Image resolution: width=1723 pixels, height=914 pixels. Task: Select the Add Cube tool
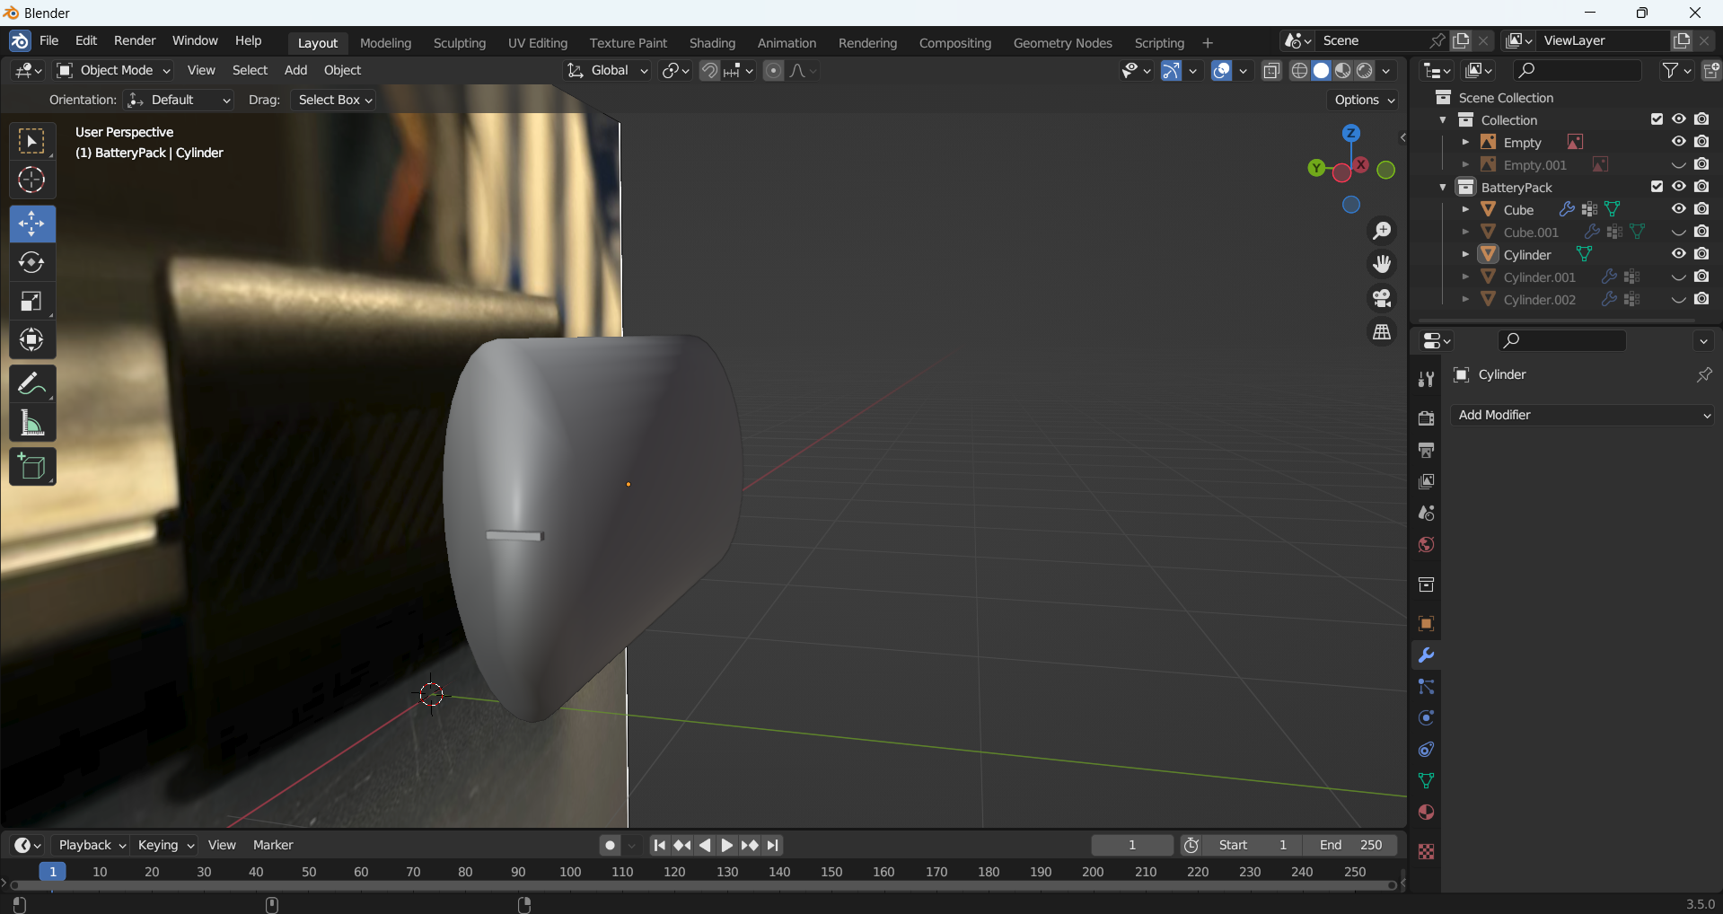click(31, 467)
